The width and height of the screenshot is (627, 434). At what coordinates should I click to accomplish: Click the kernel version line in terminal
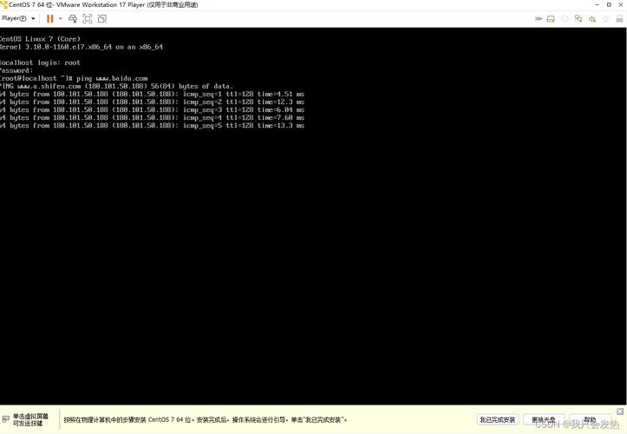click(x=82, y=47)
